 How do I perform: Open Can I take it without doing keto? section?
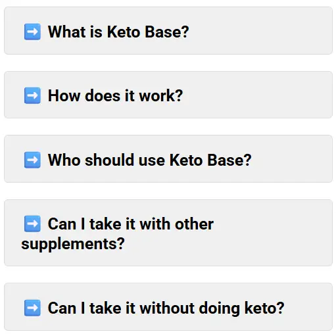tap(168, 307)
